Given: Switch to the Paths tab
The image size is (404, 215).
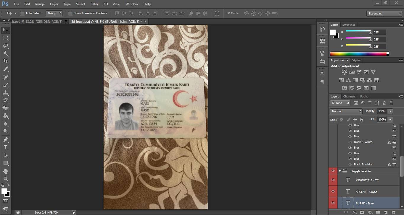Looking at the screenshot, I should [x=364, y=97].
